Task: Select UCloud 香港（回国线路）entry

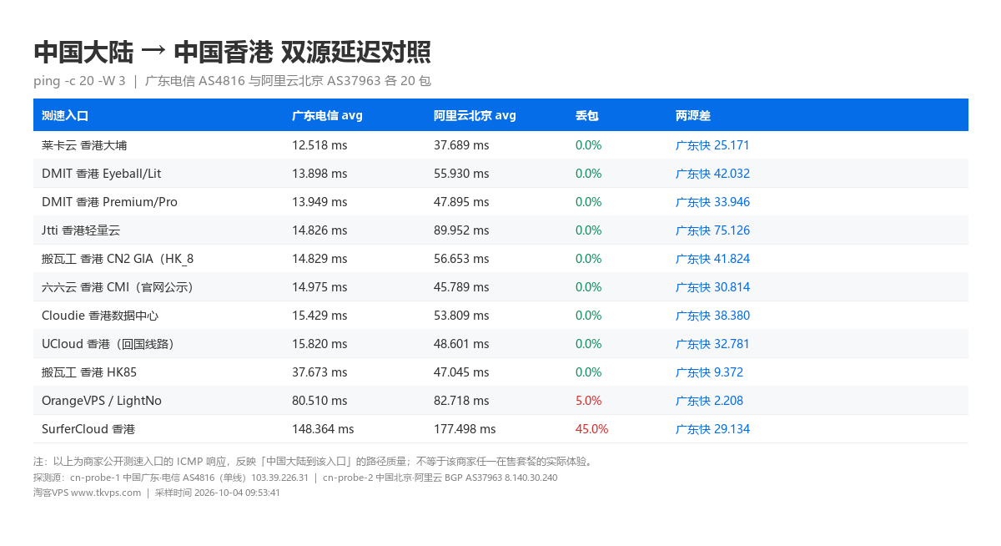Action: [108, 344]
